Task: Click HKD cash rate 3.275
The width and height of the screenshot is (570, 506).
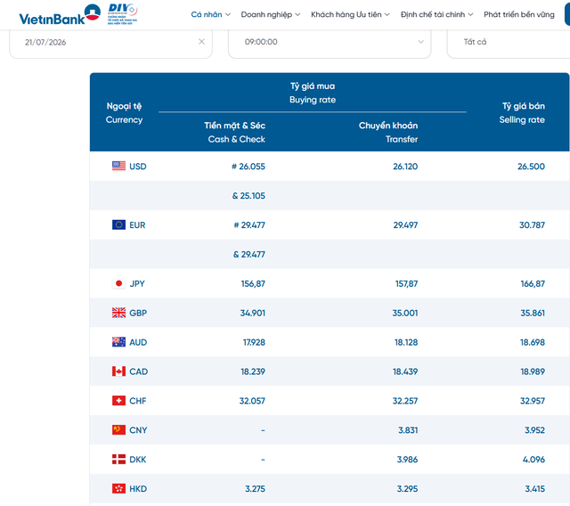Action: click(256, 489)
